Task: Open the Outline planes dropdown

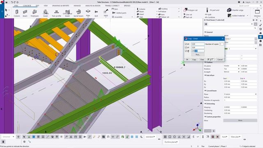Action: pyautogui.click(x=171, y=142)
